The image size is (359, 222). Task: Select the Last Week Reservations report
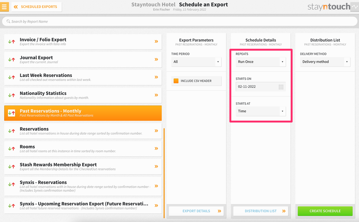[x=83, y=77]
